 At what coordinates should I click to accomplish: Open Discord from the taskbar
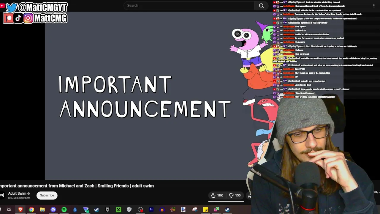coord(53,210)
